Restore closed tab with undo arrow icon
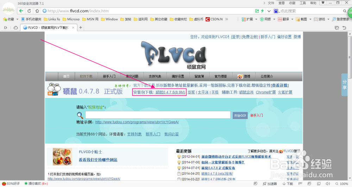 344,27
